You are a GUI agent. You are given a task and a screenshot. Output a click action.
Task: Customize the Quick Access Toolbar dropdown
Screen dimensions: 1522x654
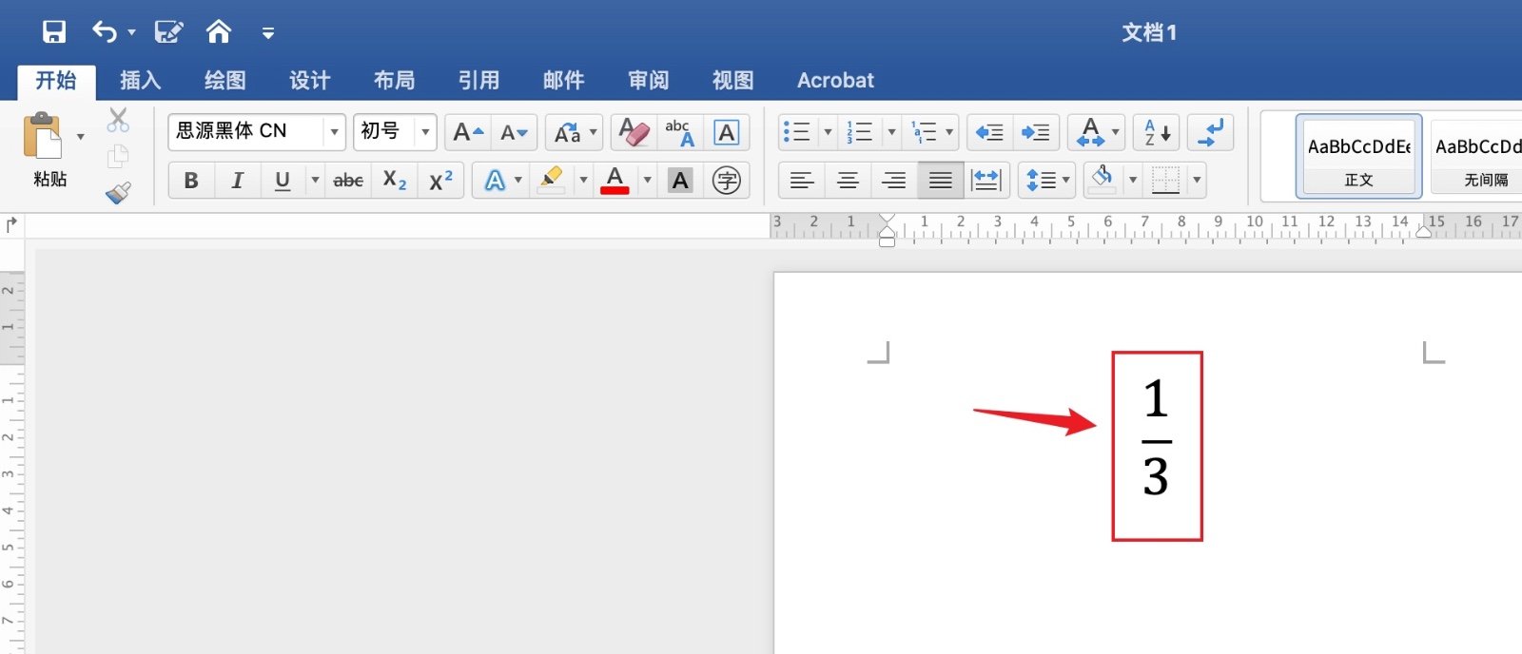click(268, 33)
